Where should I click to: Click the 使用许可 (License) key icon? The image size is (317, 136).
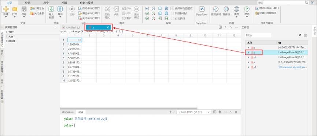[216, 9]
